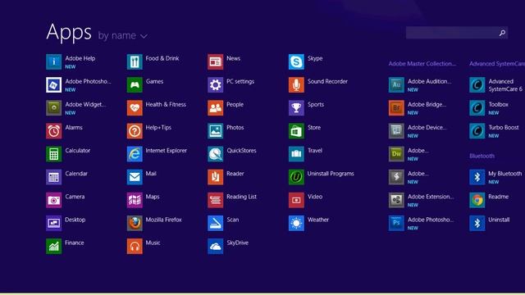Open the 'by name' sort dropdown
This screenshot has width=525, height=295.
coord(122,35)
